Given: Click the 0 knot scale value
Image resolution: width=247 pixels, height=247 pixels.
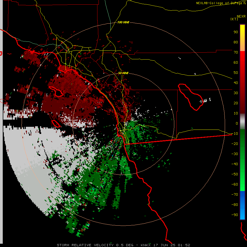Looking at the screenshot, I should (237, 123).
